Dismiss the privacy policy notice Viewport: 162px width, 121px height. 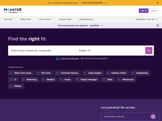click(158, 26)
